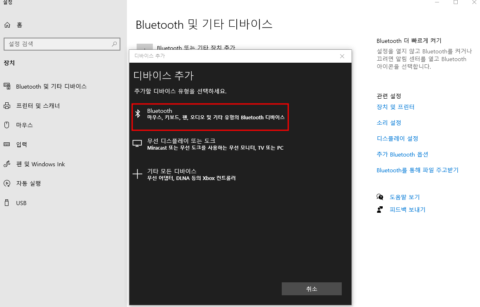Go to 마우스 settings page
This screenshot has height=307, width=480.
(24, 125)
